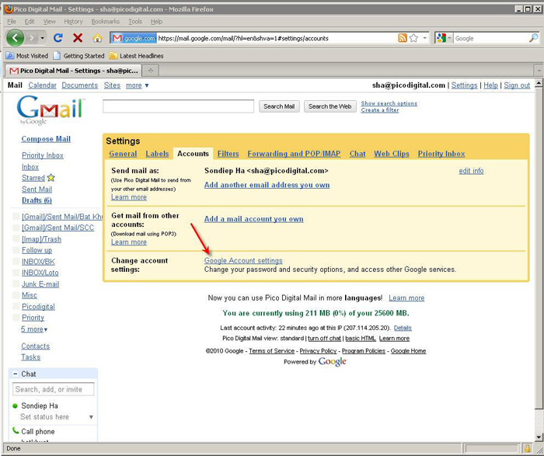
Task: Click the green status dot beside Sondiep Ha
Action: point(15,406)
